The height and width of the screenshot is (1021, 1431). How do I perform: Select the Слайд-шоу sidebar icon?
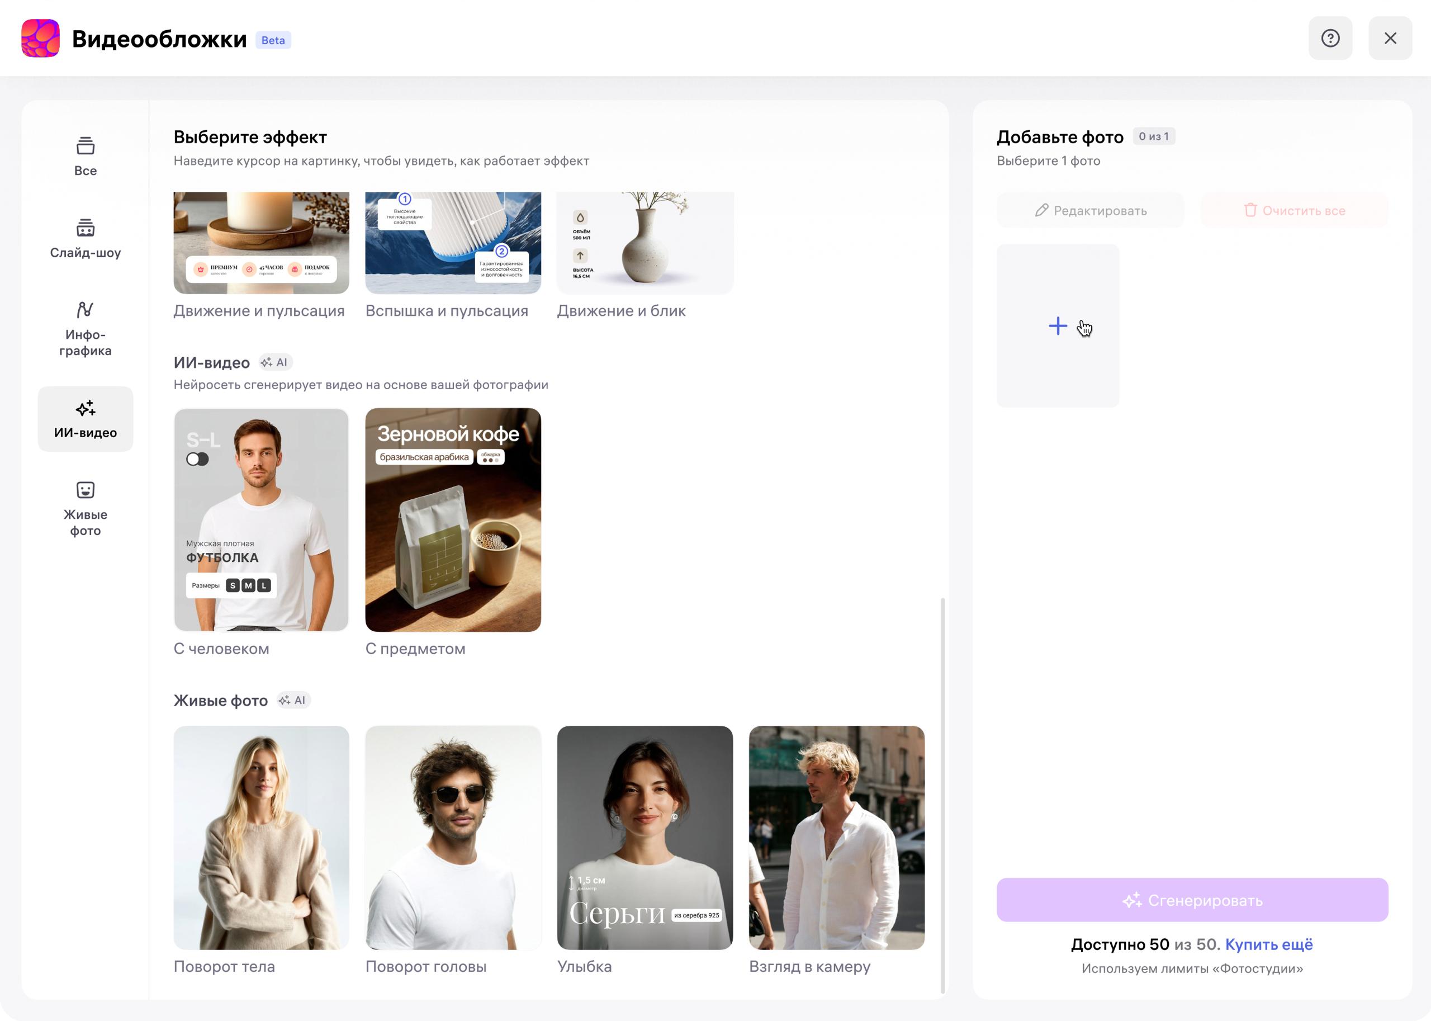point(86,228)
